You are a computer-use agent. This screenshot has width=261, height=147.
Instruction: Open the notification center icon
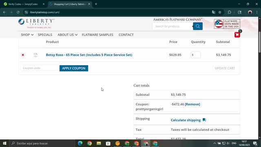(255, 143)
